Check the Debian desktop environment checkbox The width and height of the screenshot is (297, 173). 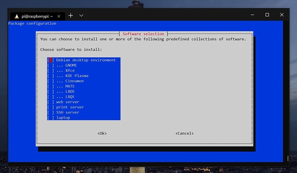pos(50,60)
